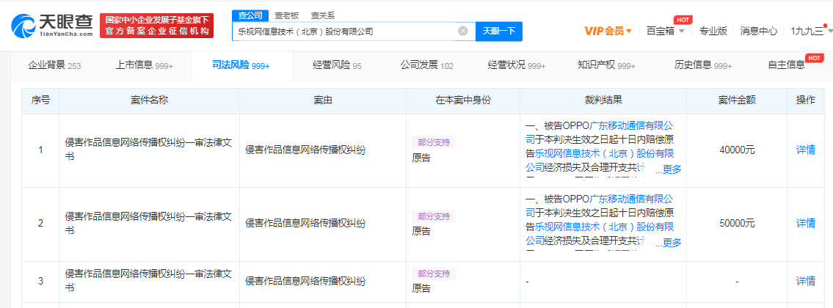833x308 pixels.
Task: Select the 查关系 search tab
Action: (x=323, y=16)
